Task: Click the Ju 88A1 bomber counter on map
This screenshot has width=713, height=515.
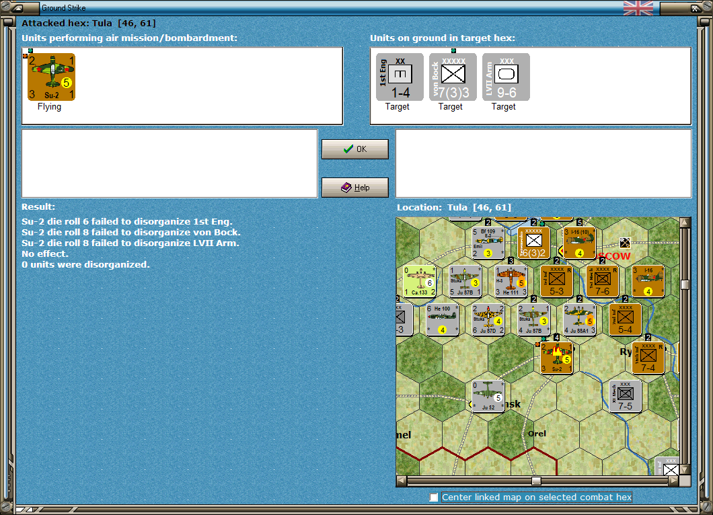Action: pyautogui.click(x=579, y=319)
